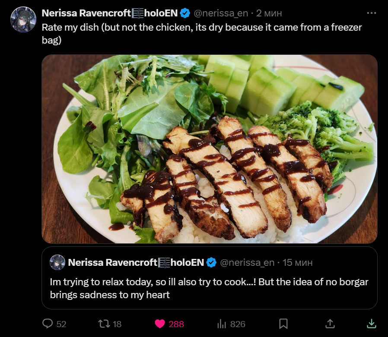Click Nerissa's profile avatar at the top
This screenshot has width=388, height=337.
[x=23, y=19]
